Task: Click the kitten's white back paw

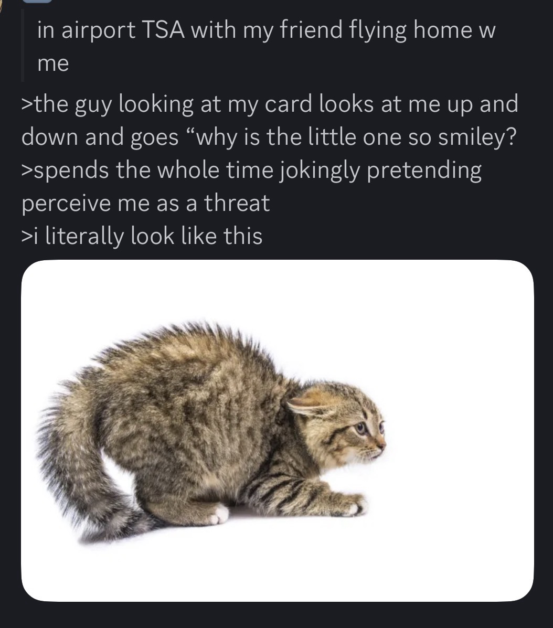Action: click(x=219, y=514)
